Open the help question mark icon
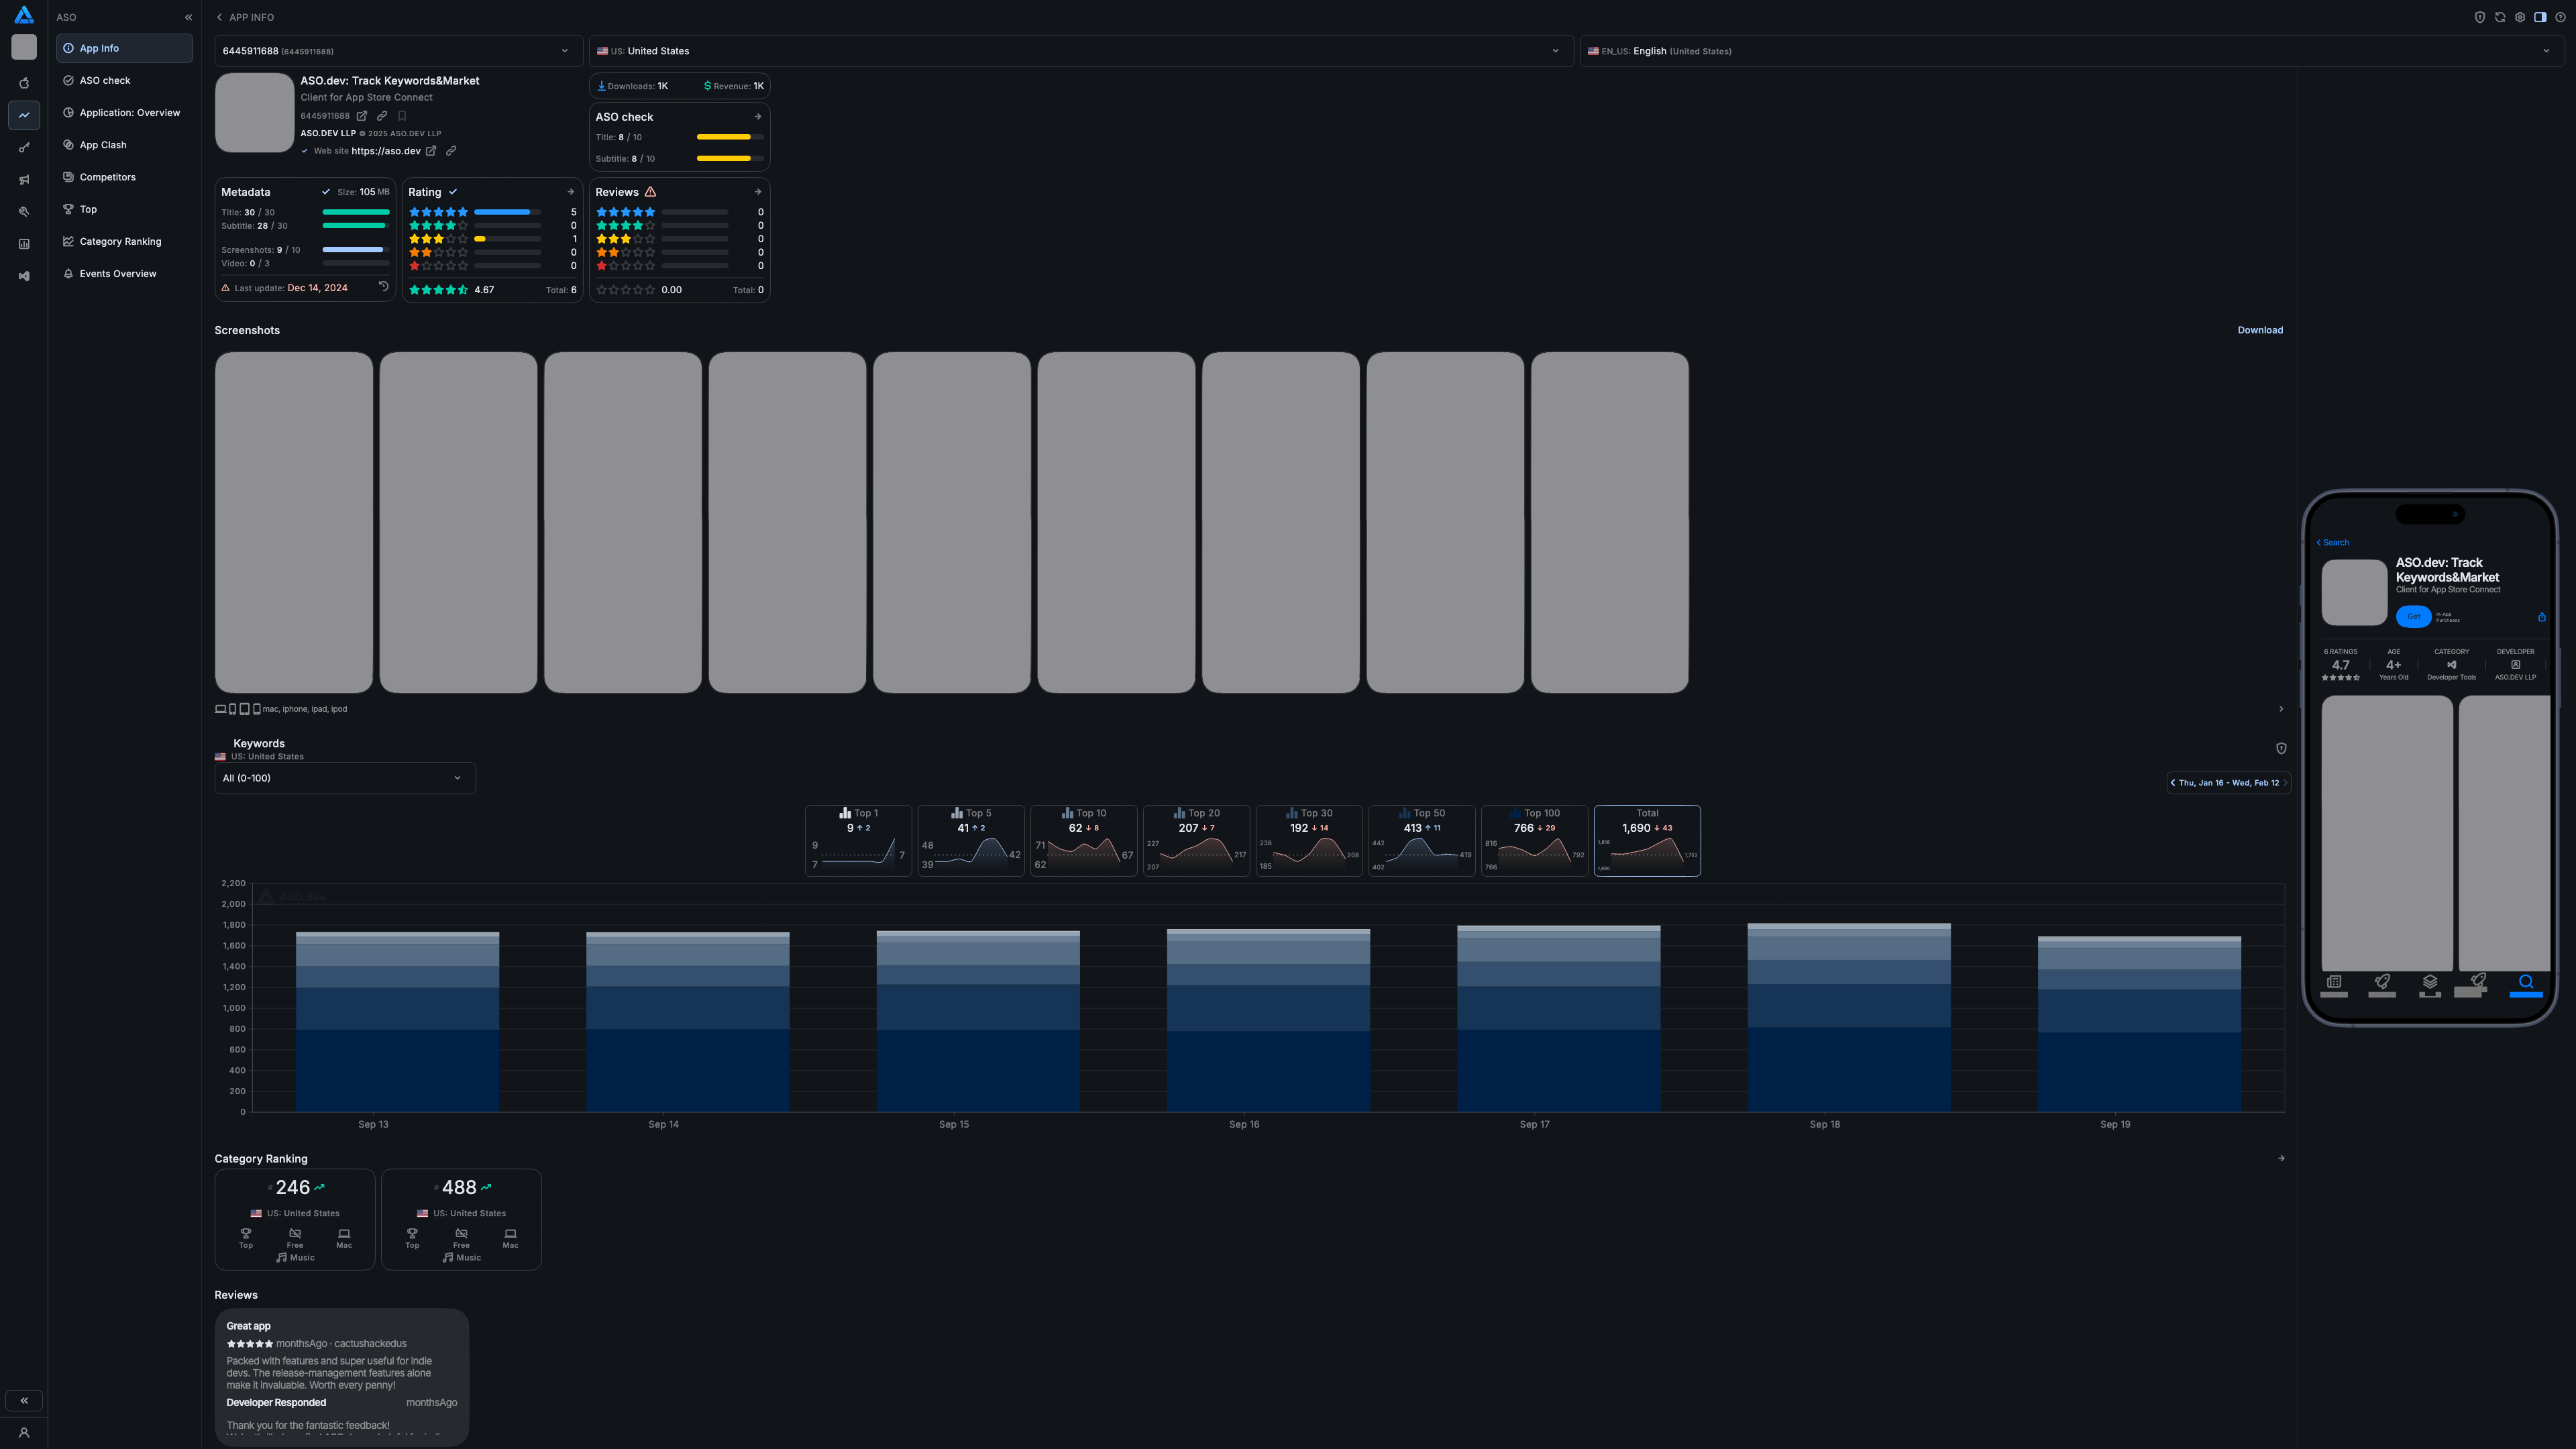The height and width of the screenshot is (1449, 2576). coord(2561,17)
